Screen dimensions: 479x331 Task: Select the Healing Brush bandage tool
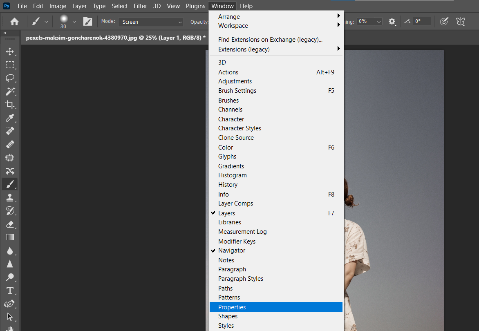(10, 144)
